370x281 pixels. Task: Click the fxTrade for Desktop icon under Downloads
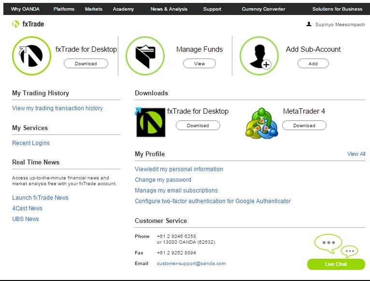(150, 122)
